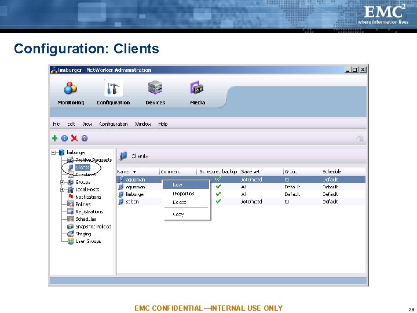Click the blue Properties info icon

coord(64,138)
